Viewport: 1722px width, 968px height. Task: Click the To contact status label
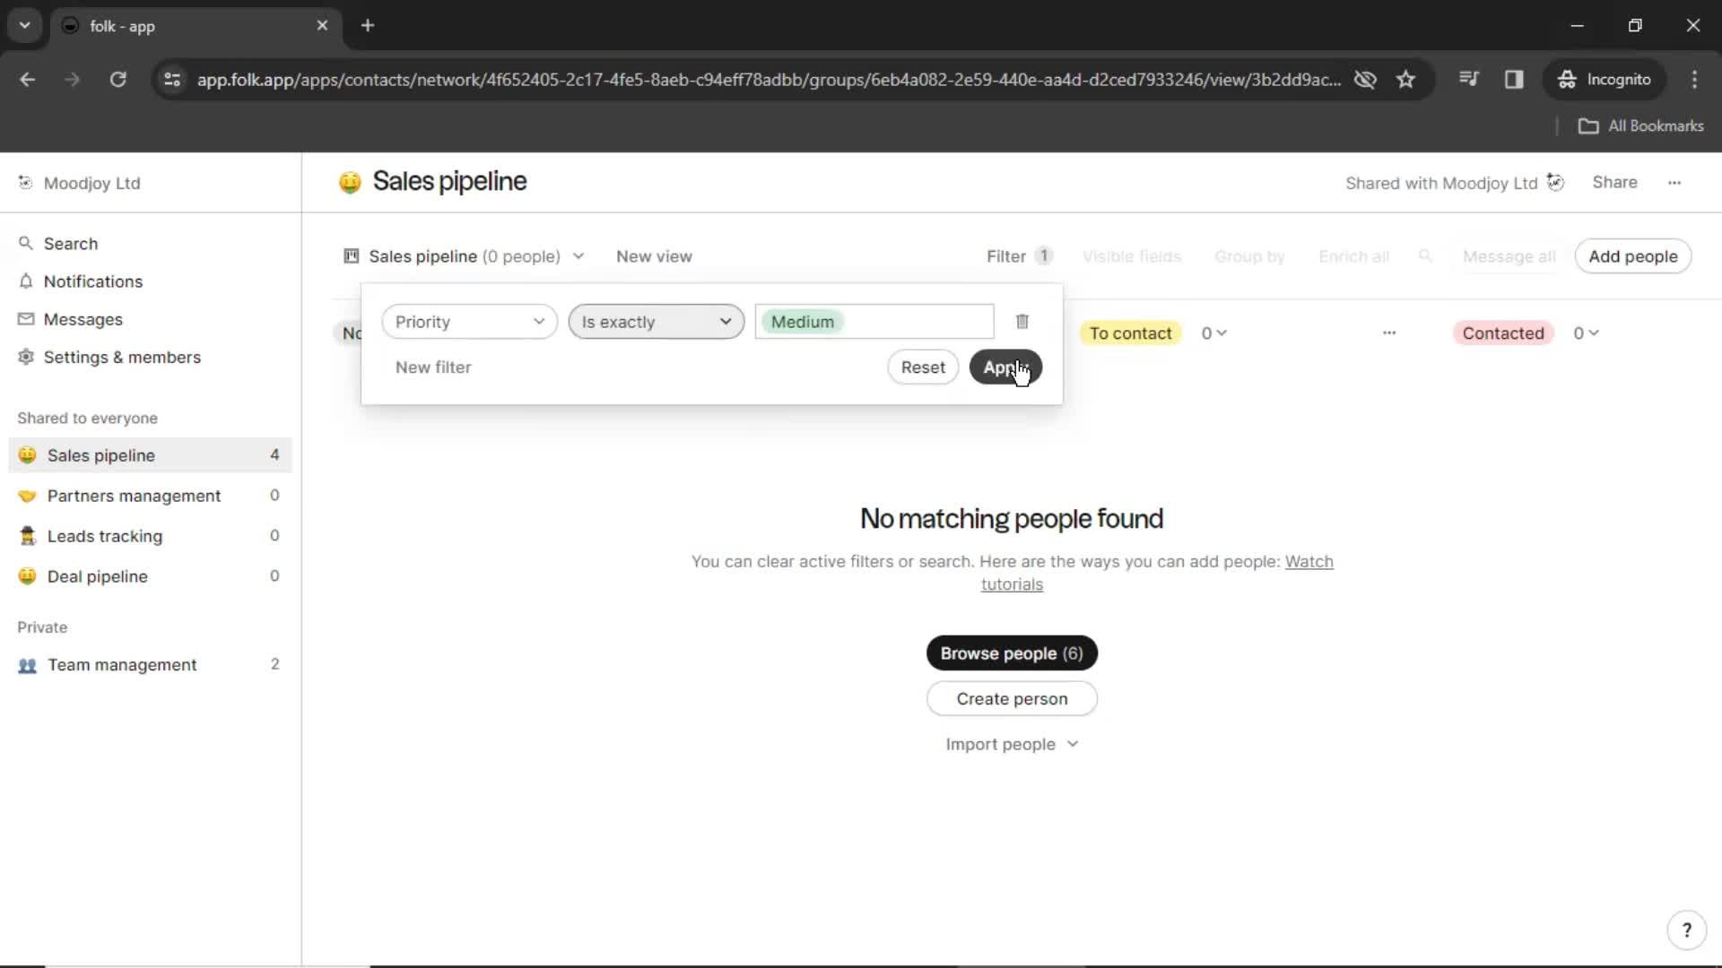[1130, 333]
